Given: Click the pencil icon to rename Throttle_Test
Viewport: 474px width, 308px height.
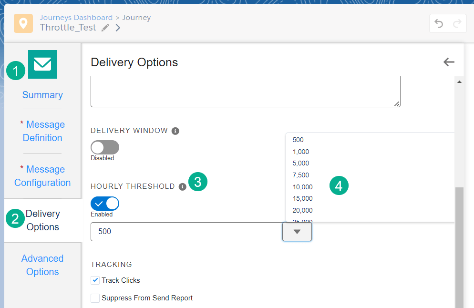Looking at the screenshot, I should pyautogui.click(x=105, y=28).
